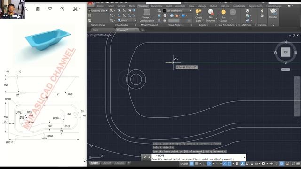Click Materials Browser icon in Materials panel

pos(247,11)
